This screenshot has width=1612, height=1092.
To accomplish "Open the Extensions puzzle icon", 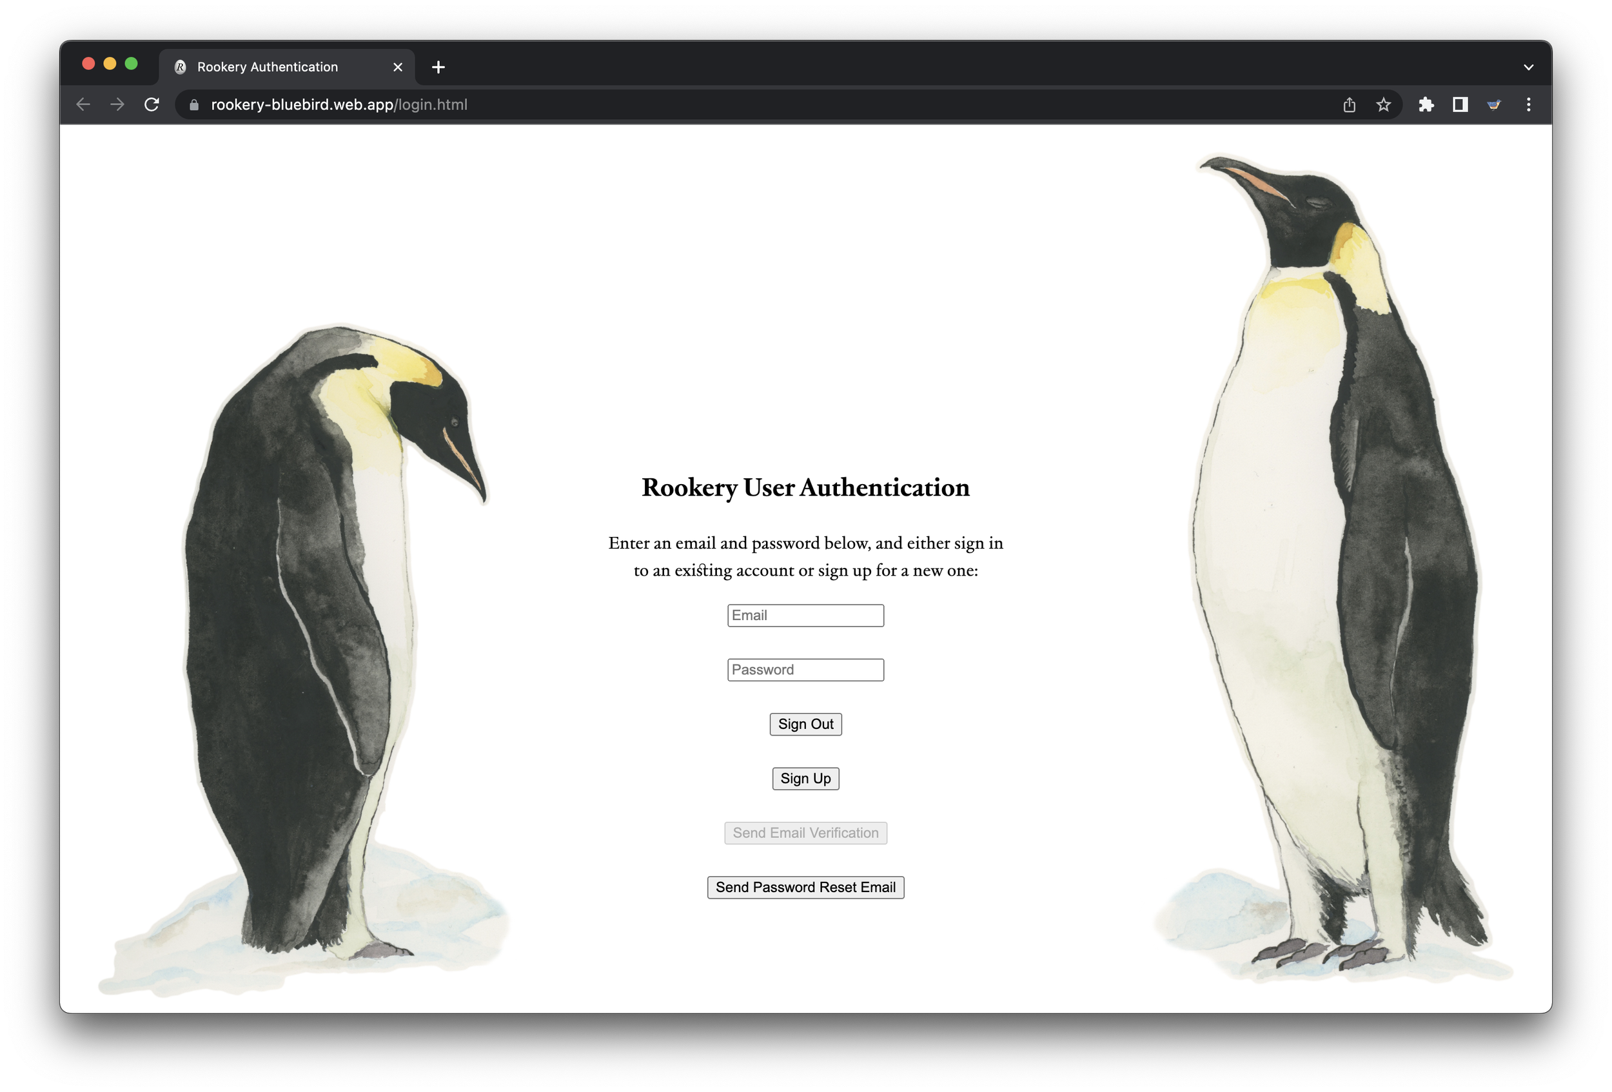I will (x=1426, y=104).
